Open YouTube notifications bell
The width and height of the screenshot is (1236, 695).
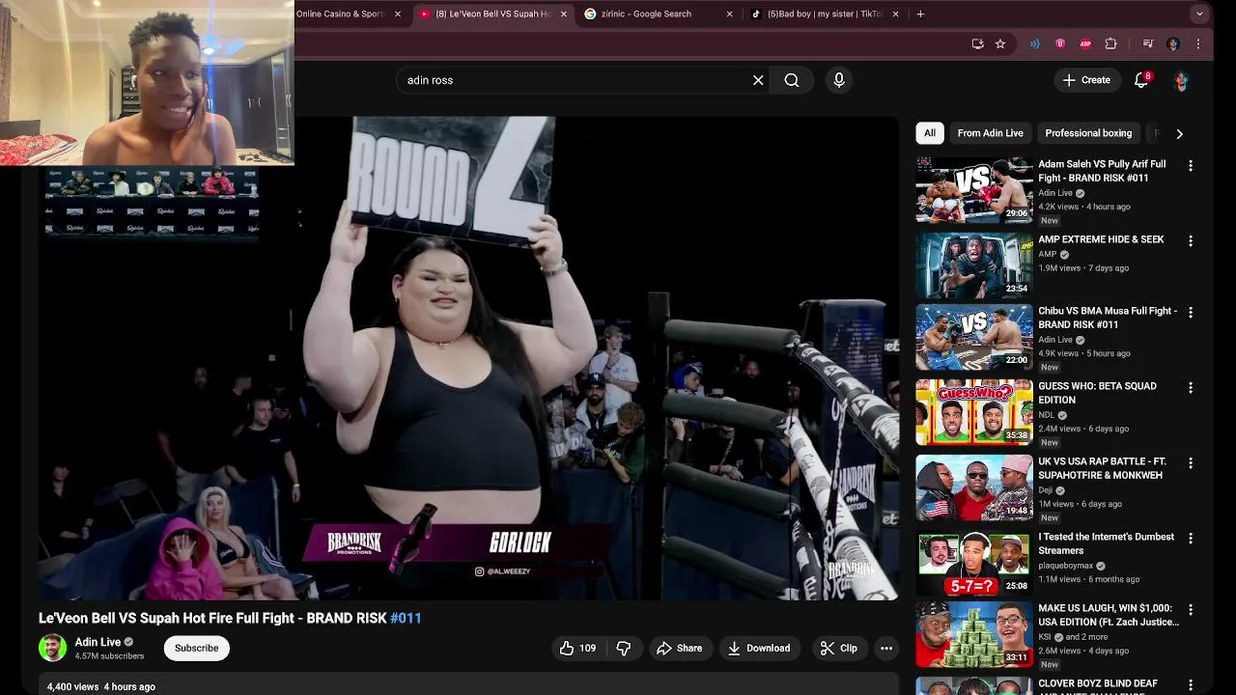pyautogui.click(x=1141, y=80)
